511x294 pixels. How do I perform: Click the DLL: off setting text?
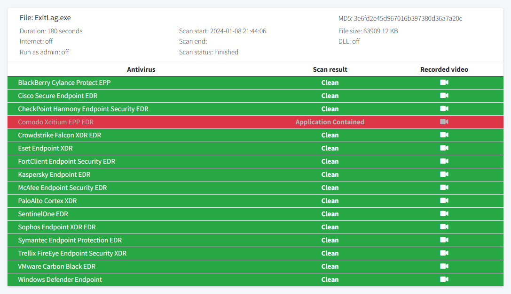pyautogui.click(x=349, y=41)
